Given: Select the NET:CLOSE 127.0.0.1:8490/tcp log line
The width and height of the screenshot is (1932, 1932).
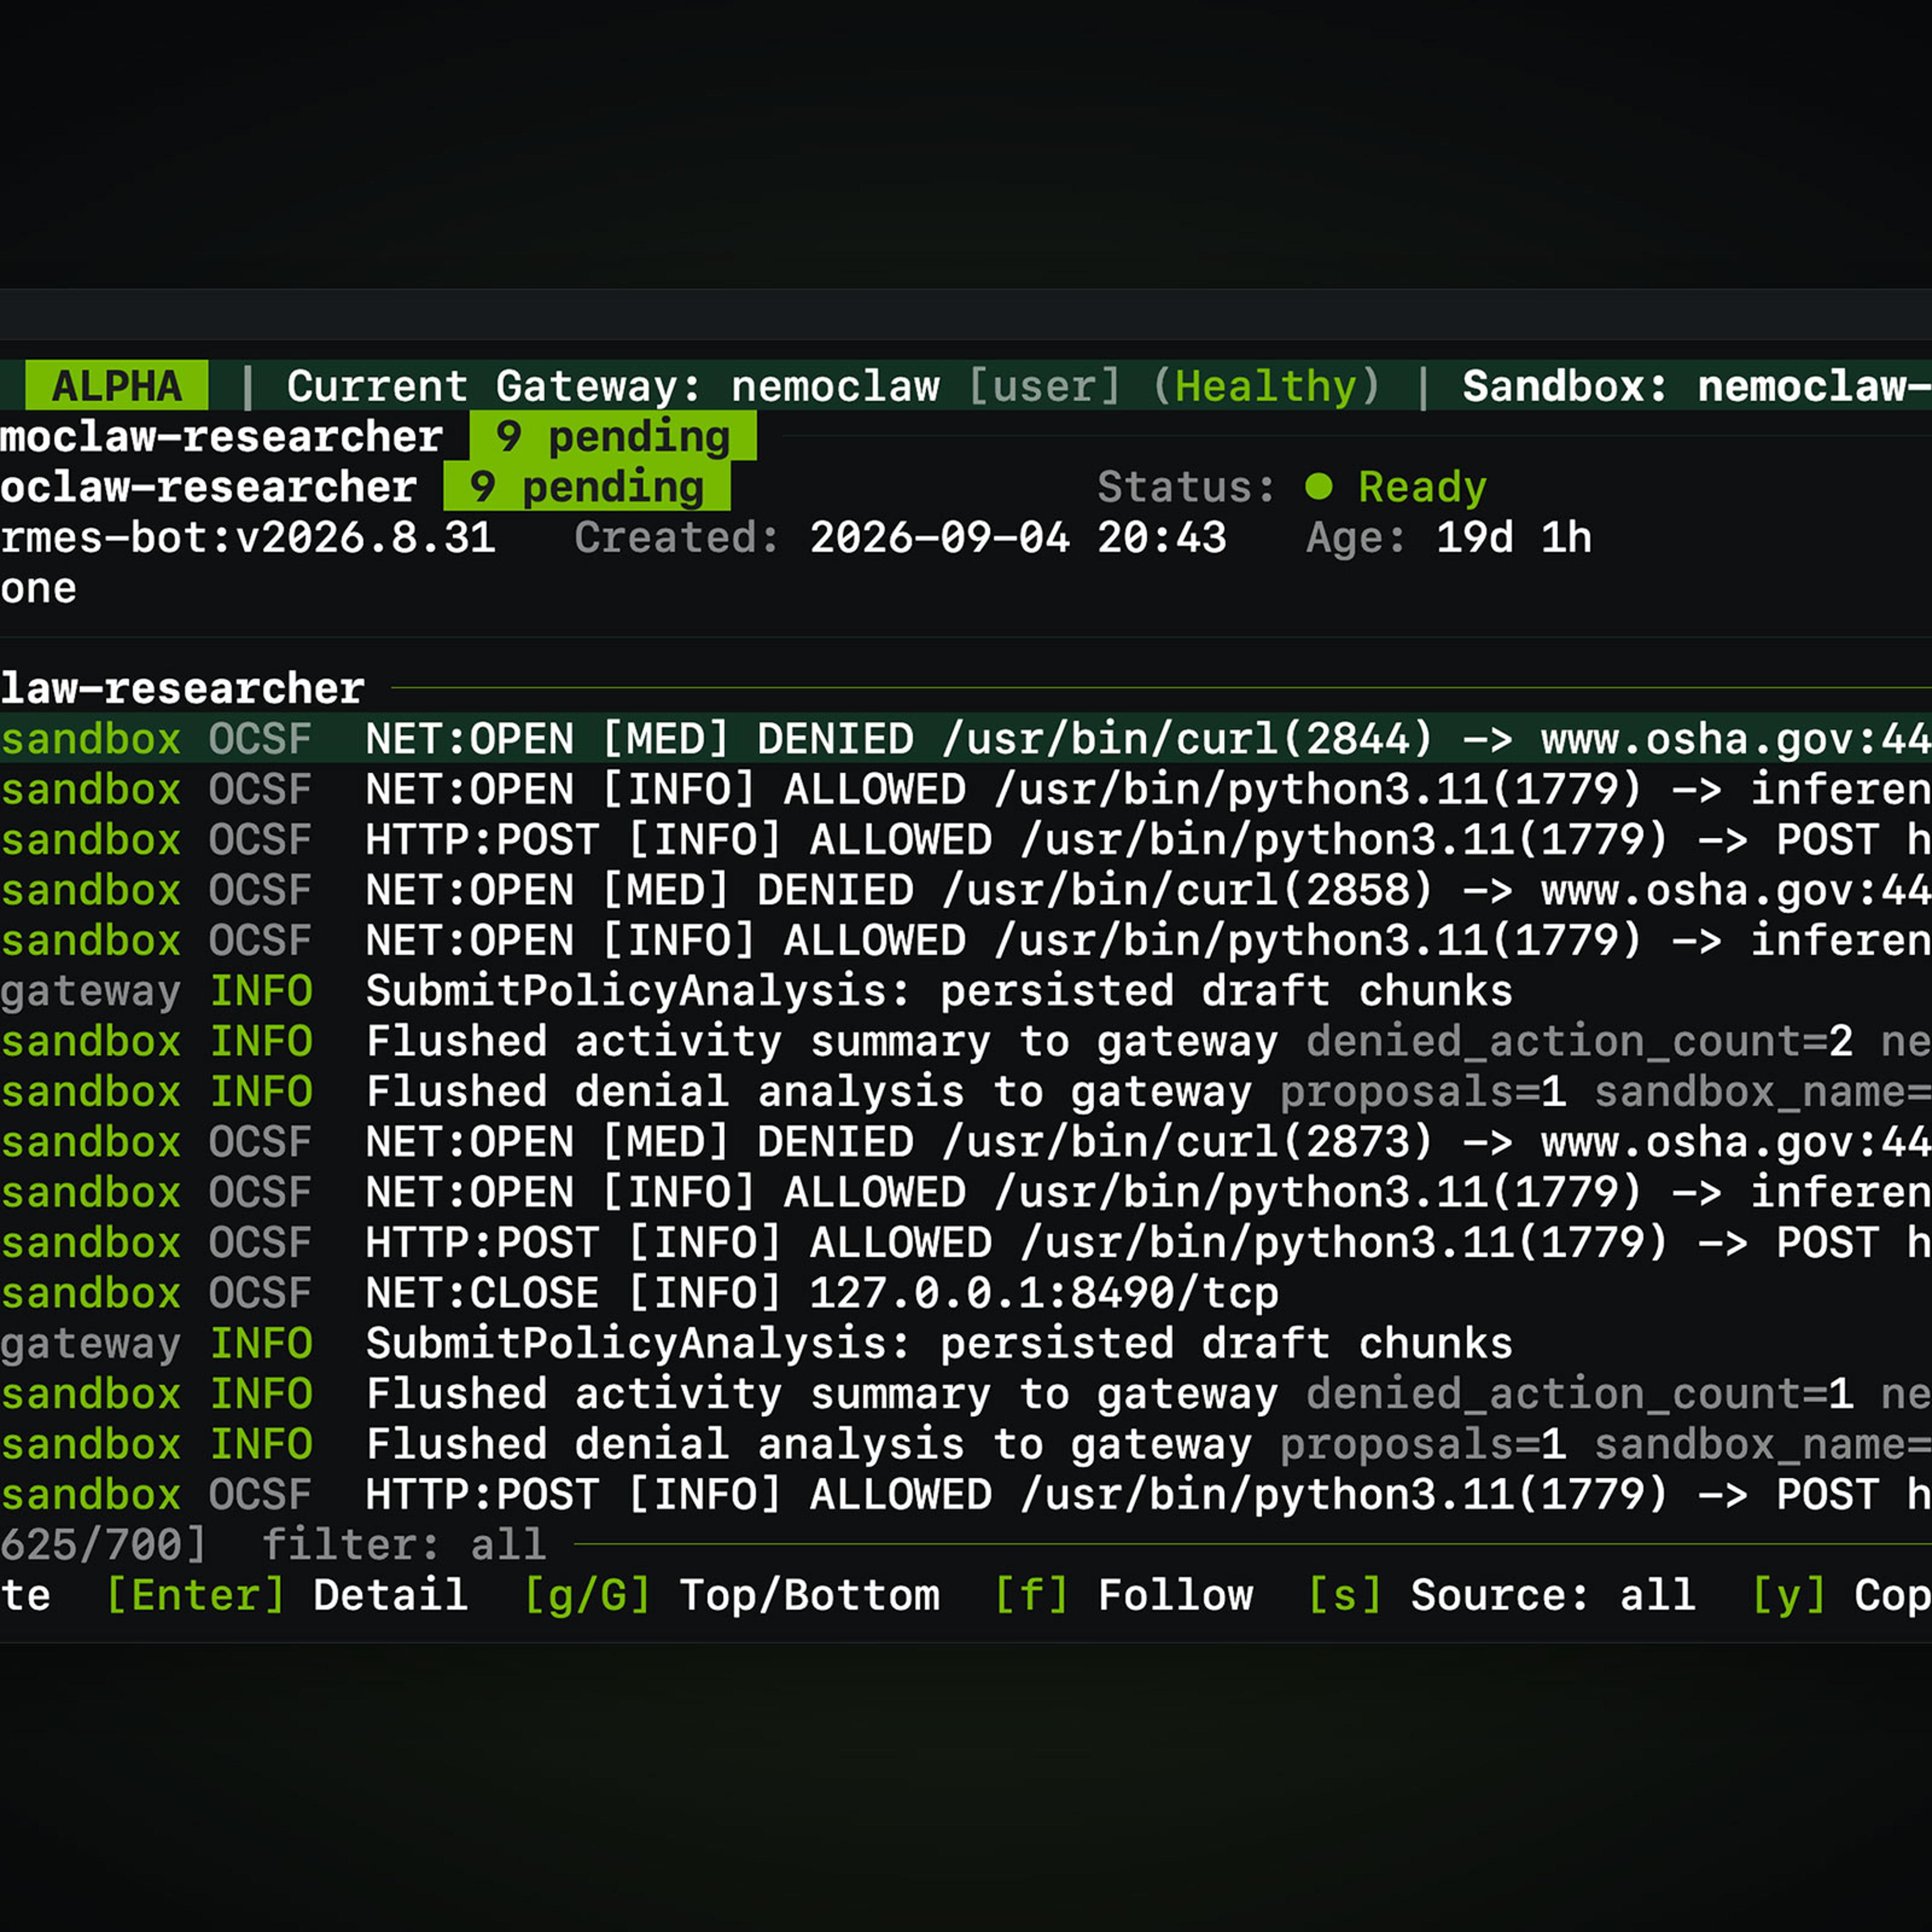Looking at the screenshot, I should coord(966,1293).
